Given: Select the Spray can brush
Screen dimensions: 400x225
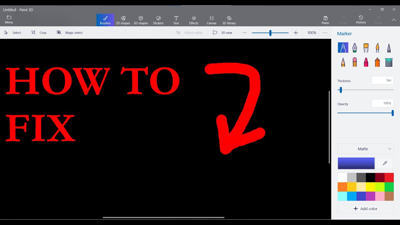Looking at the screenshot, I should tap(377, 62).
